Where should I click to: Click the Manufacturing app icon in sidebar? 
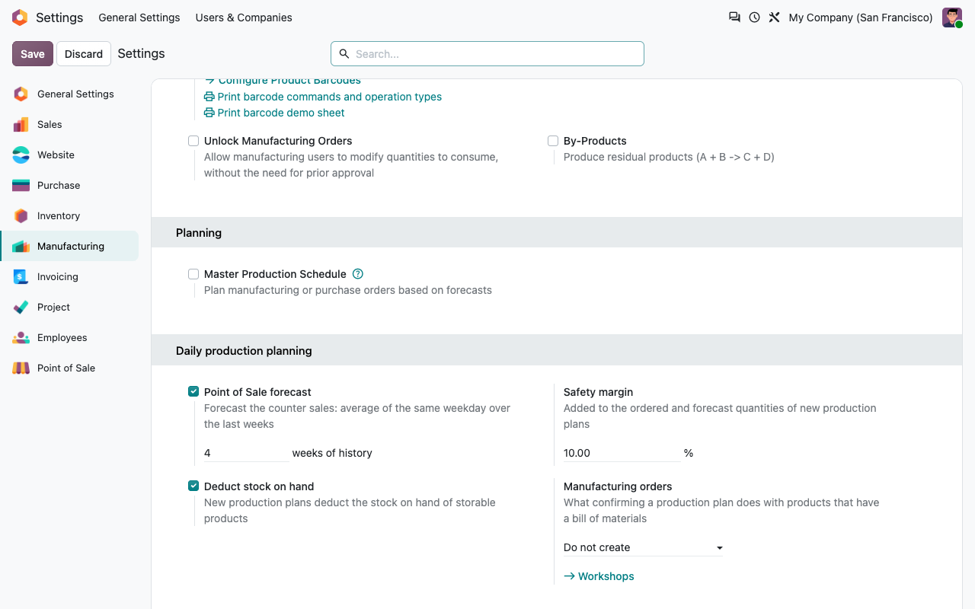[21, 247]
